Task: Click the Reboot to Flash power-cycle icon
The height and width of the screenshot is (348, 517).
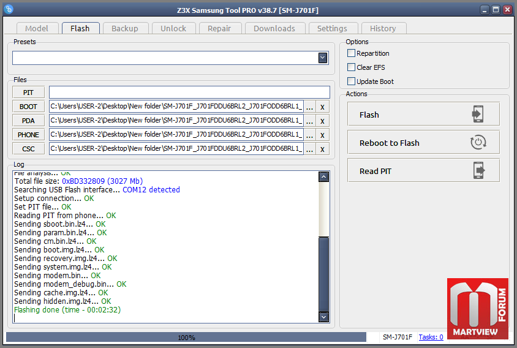Action: [x=478, y=143]
